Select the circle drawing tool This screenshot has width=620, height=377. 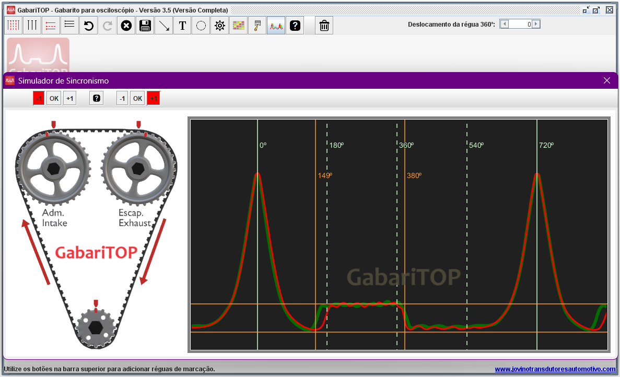pyautogui.click(x=201, y=26)
